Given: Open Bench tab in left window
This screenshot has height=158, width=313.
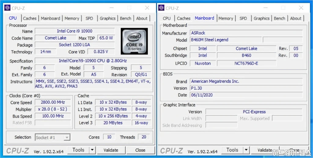Looking at the screenshot, I should [x=126, y=18].
